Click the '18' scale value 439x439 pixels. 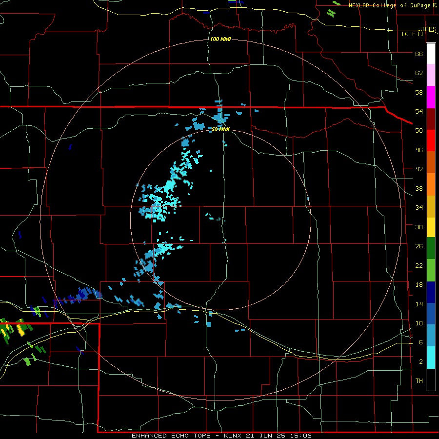point(419,285)
